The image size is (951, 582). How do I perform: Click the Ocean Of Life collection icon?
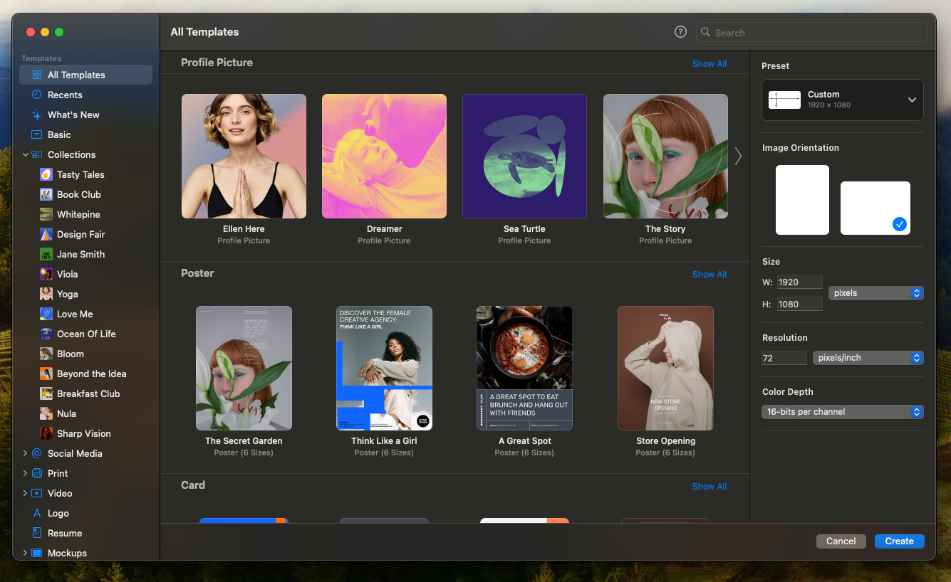(x=46, y=334)
